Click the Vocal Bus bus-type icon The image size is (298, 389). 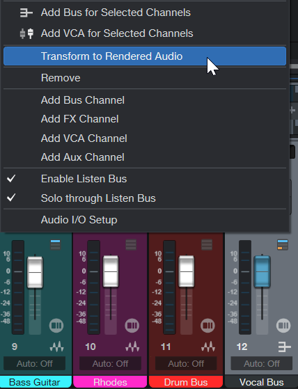pos(284,347)
